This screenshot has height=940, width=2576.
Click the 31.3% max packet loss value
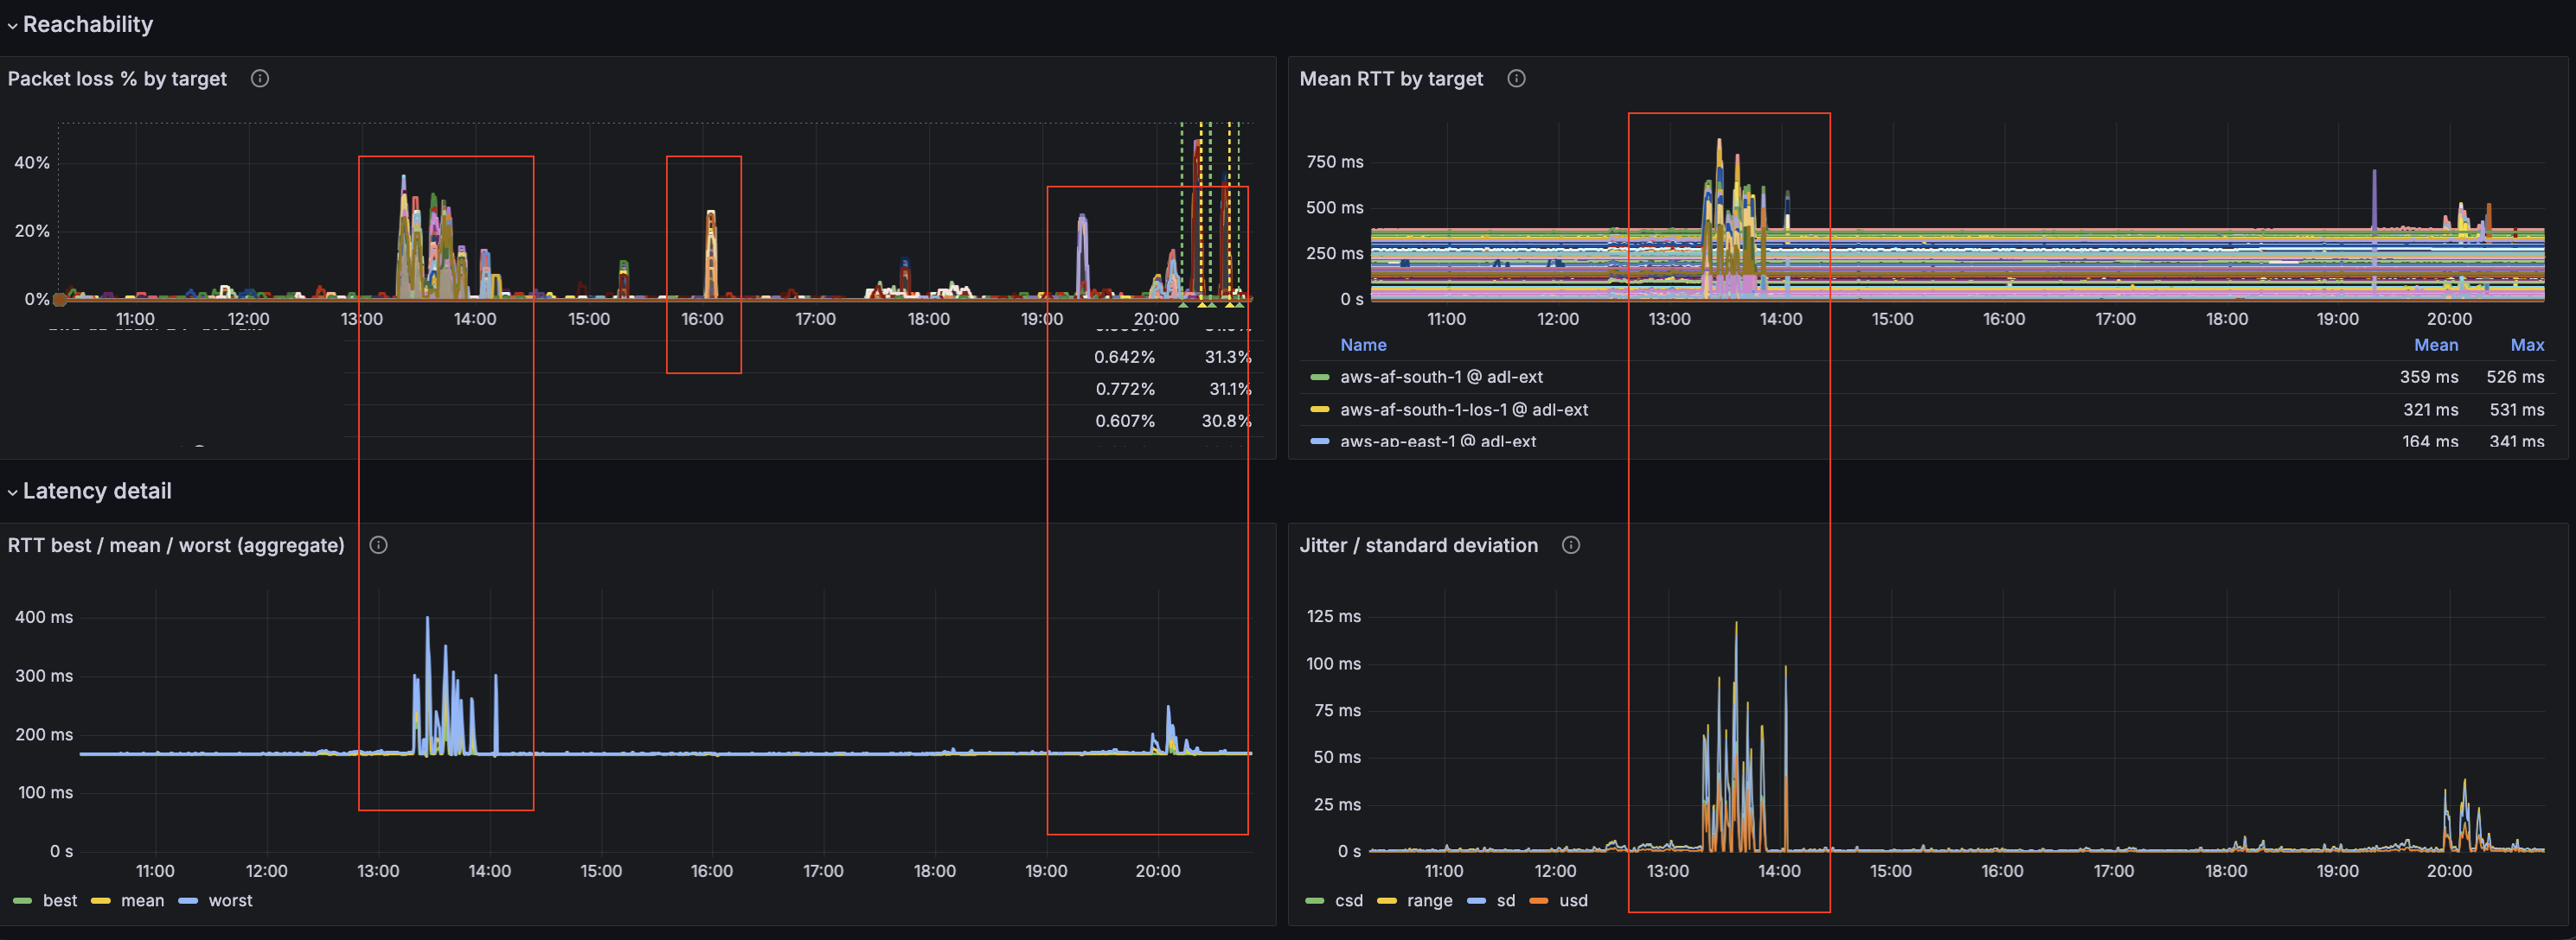[1227, 357]
